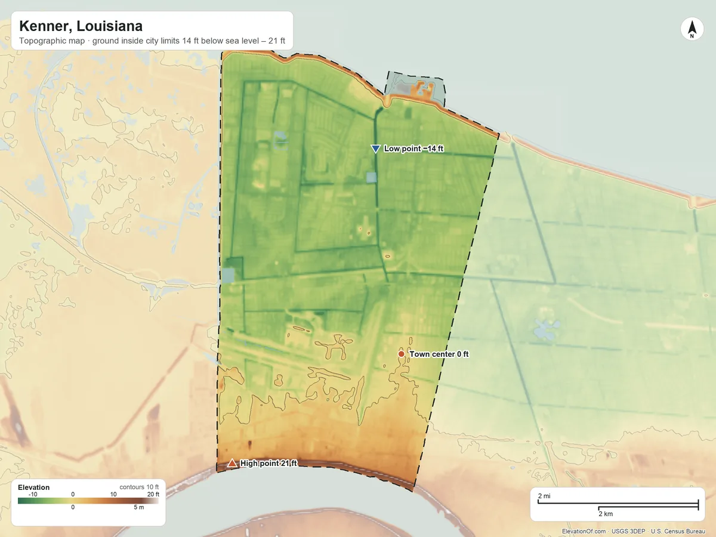Click the 'Elevation' legend heading
Image resolution: width=716 pixels, height=537 pixels.
click(34, 487)
